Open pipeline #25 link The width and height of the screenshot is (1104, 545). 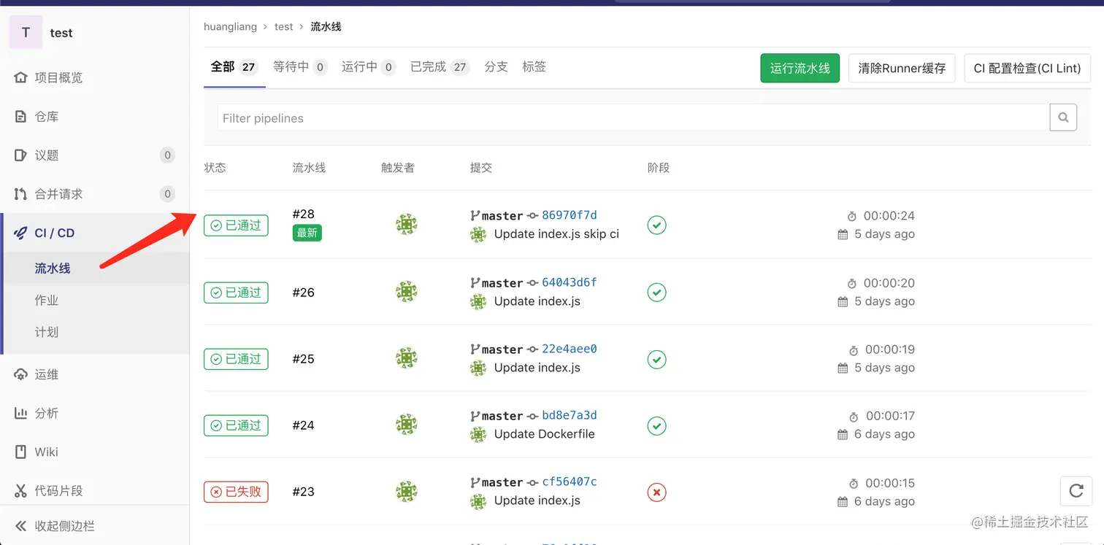pyautogui.click(x=303, y=359)
